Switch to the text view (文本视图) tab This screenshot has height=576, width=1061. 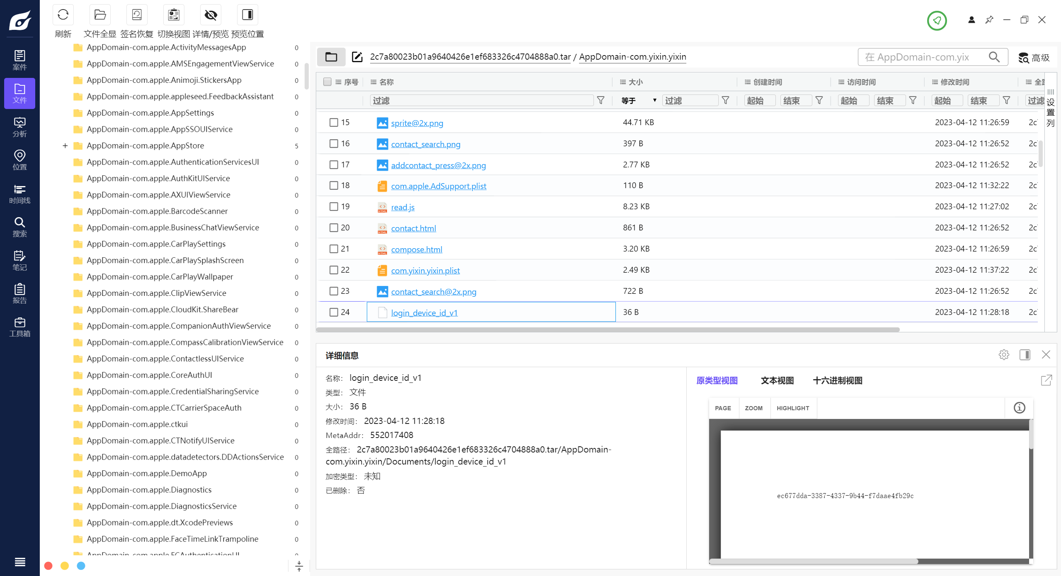pyautogui.click(x=777, y=380)
